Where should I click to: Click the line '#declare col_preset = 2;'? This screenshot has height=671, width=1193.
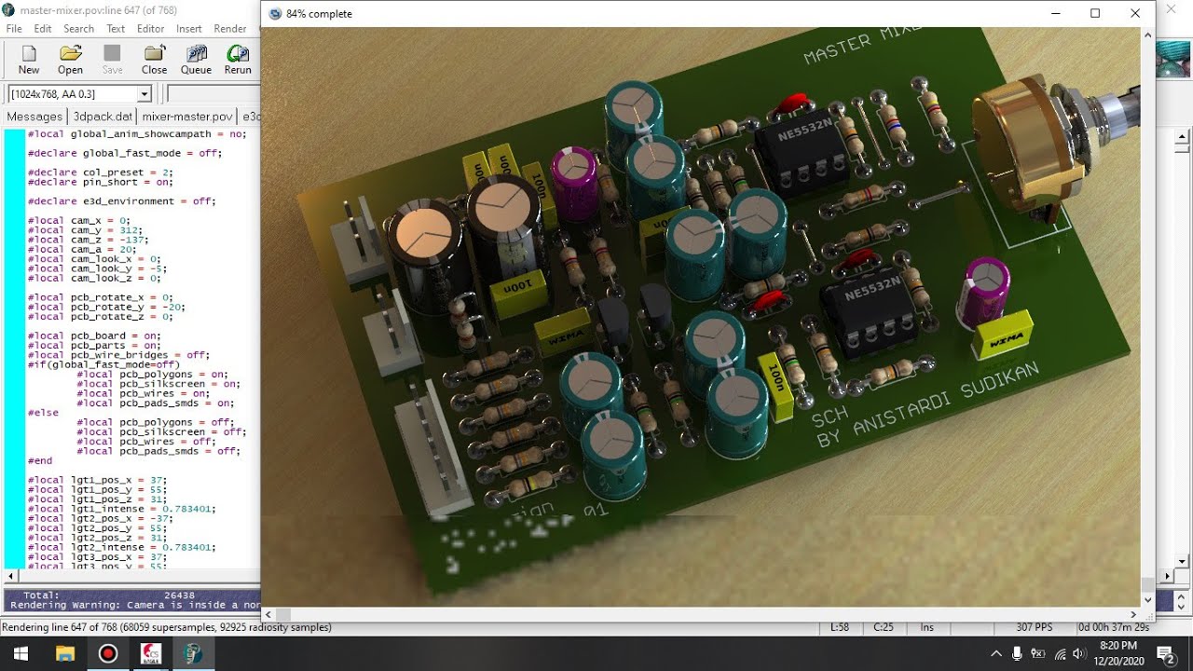click(100, 172)
